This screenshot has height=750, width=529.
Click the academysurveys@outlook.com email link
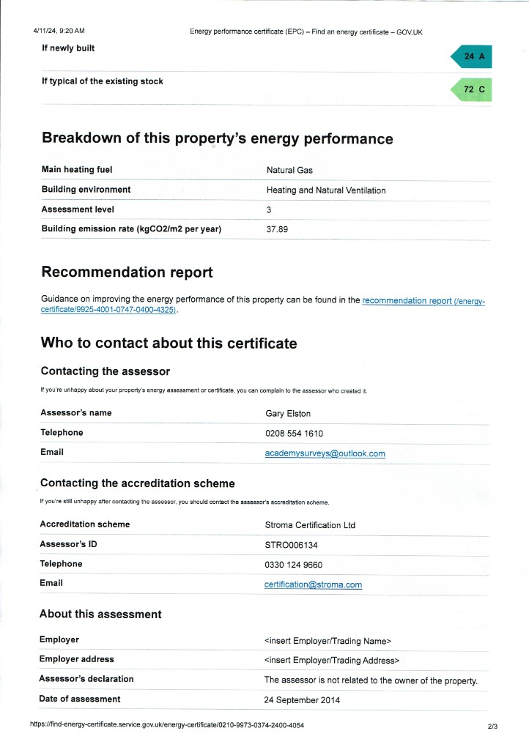(325, 453)
